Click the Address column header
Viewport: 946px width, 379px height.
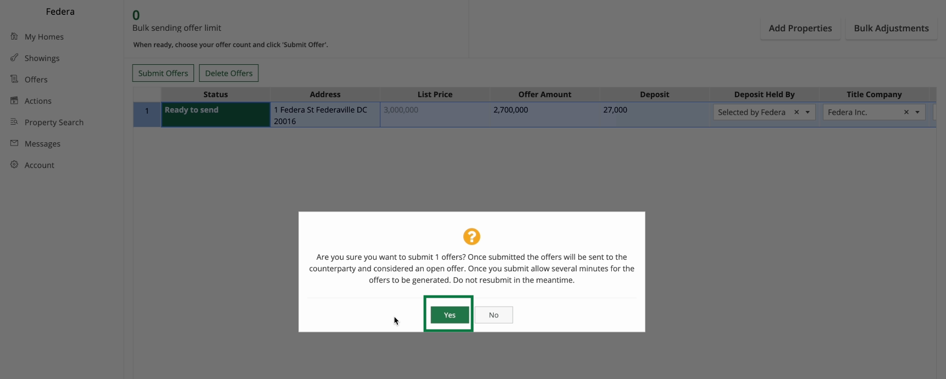coord(325,94)
